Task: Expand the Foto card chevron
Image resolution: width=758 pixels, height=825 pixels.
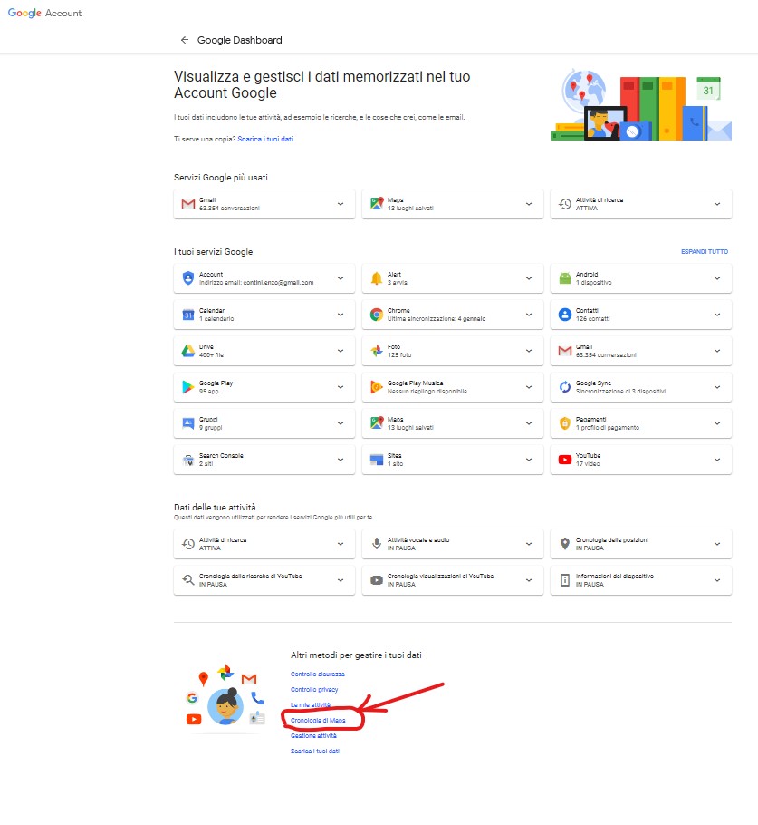Action: [x=529, y=351]
